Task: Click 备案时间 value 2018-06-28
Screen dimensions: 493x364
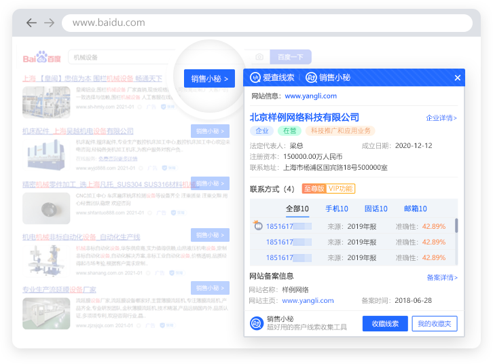Action: point(413,301)
